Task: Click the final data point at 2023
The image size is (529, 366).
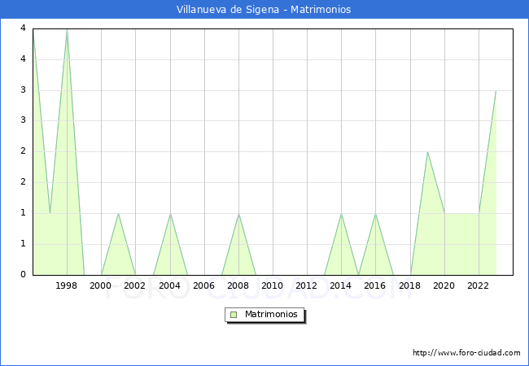Action: (496, 91)
